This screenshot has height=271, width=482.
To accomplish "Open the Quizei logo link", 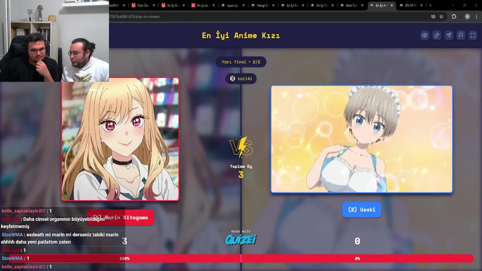I will click(241, 240).
